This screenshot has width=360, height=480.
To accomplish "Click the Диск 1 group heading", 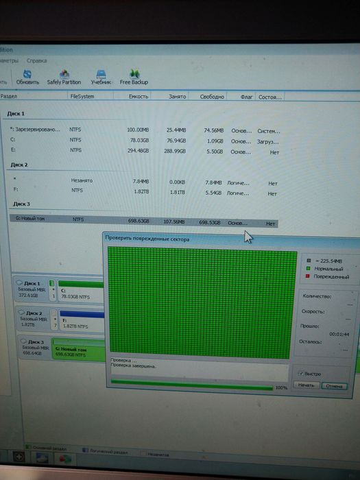I will [16, 114].
